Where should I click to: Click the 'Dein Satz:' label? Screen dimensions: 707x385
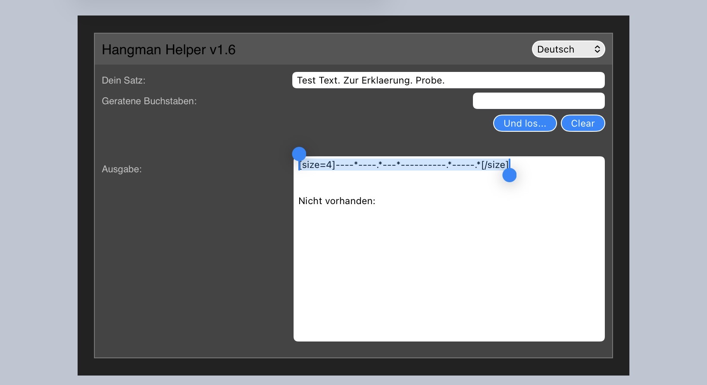[x=123, y=80]
